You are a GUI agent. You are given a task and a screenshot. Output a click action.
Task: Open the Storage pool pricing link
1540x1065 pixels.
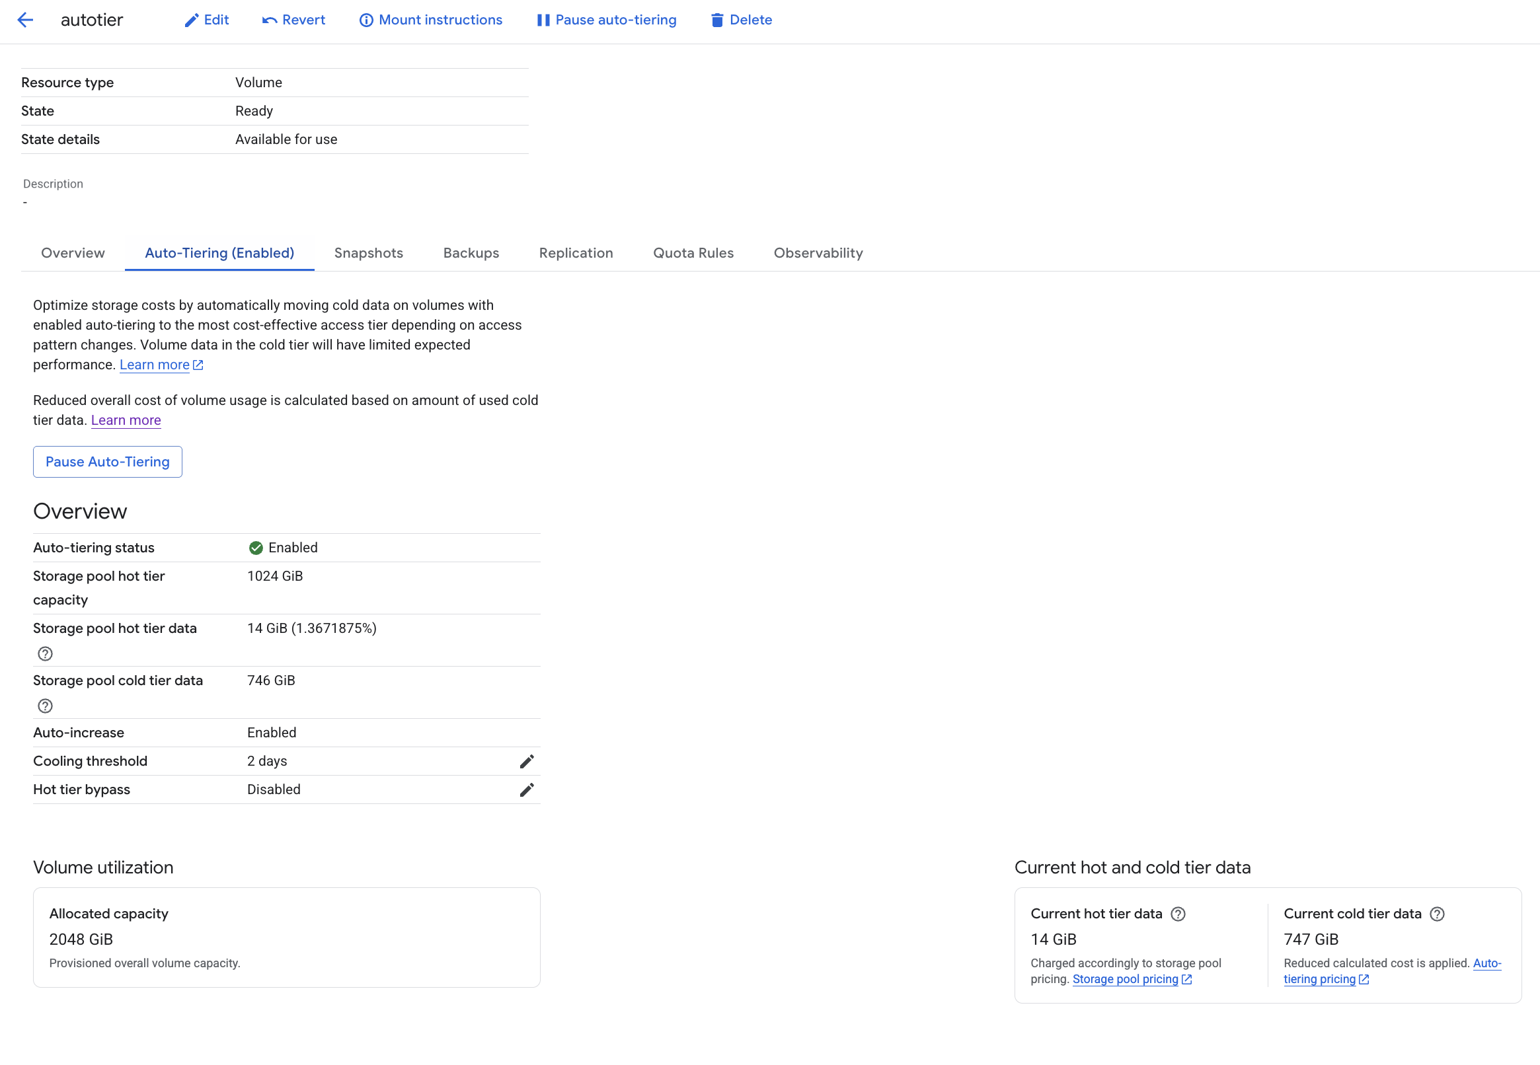[1132, 980]
